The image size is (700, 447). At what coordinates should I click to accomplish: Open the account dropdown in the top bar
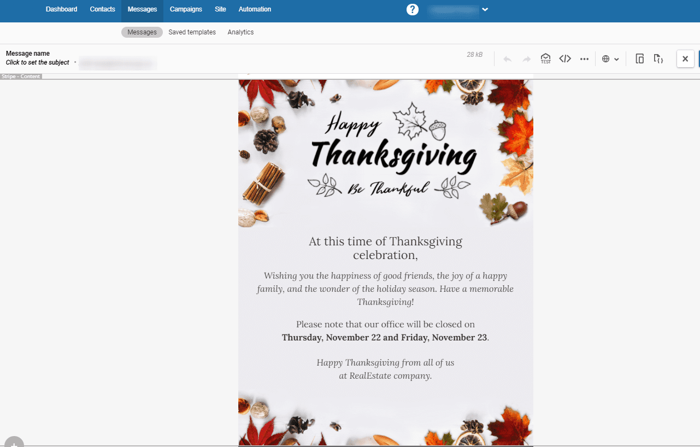pos(485,9)
